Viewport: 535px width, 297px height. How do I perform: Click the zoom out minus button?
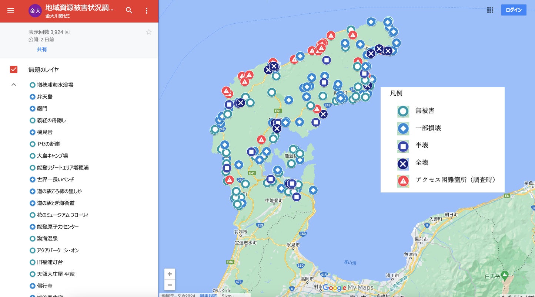[170, 285]
